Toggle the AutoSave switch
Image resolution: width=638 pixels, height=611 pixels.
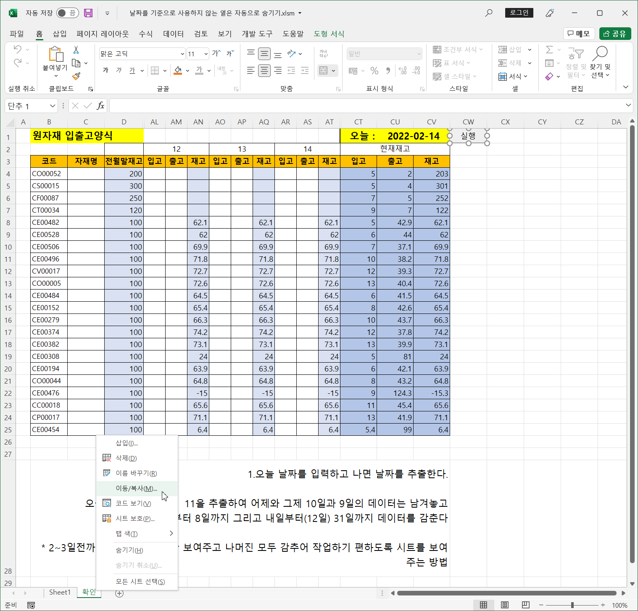[x=67, y=13]
